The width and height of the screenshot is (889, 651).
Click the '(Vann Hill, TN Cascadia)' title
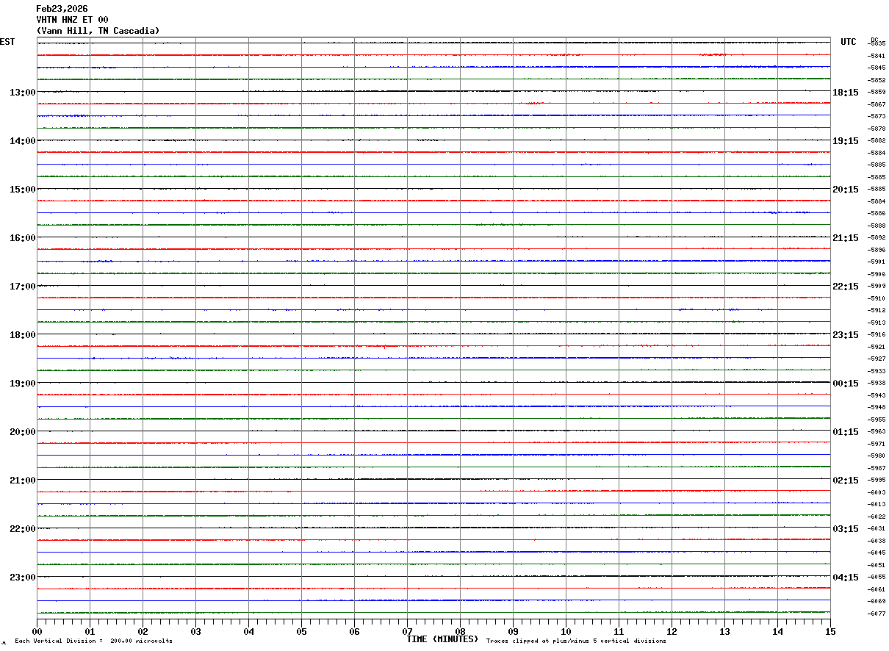[98, 31]
